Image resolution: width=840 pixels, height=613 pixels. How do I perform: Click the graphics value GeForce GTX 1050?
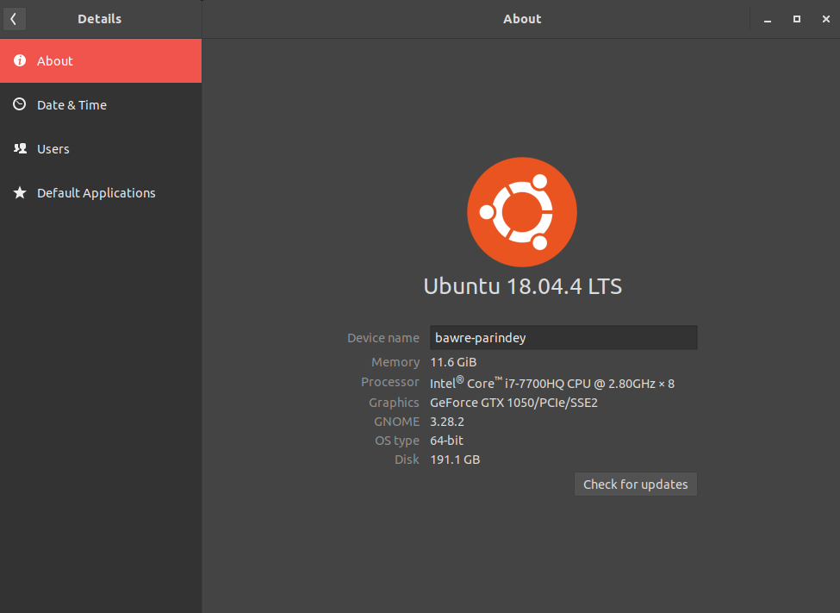513,403
